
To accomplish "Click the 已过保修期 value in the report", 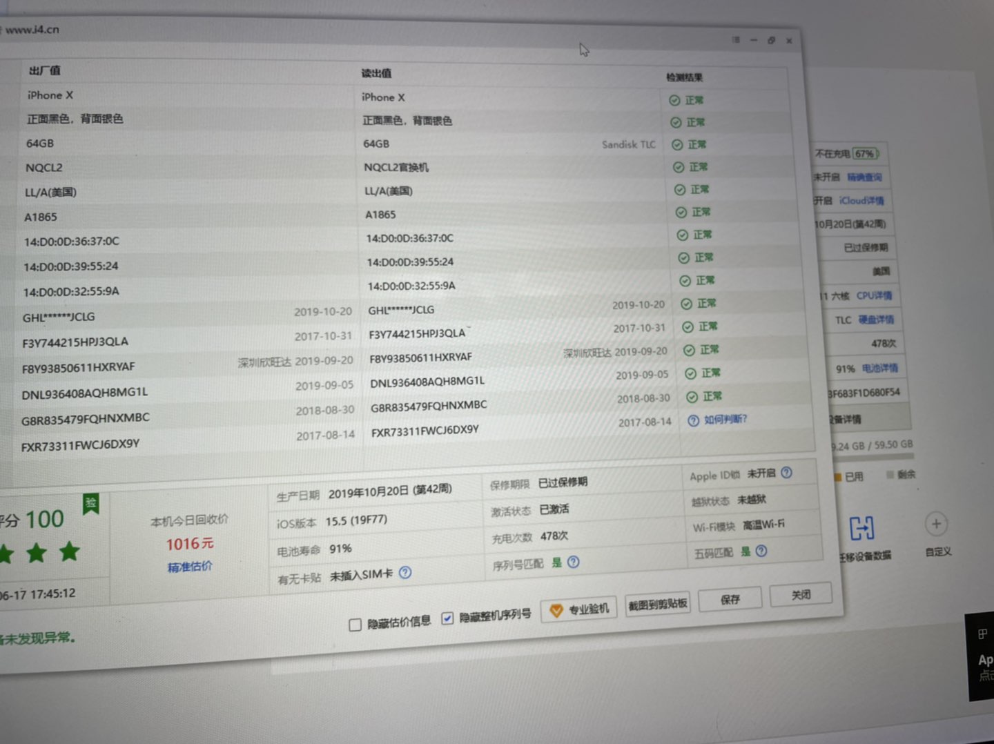I will 563,482.
